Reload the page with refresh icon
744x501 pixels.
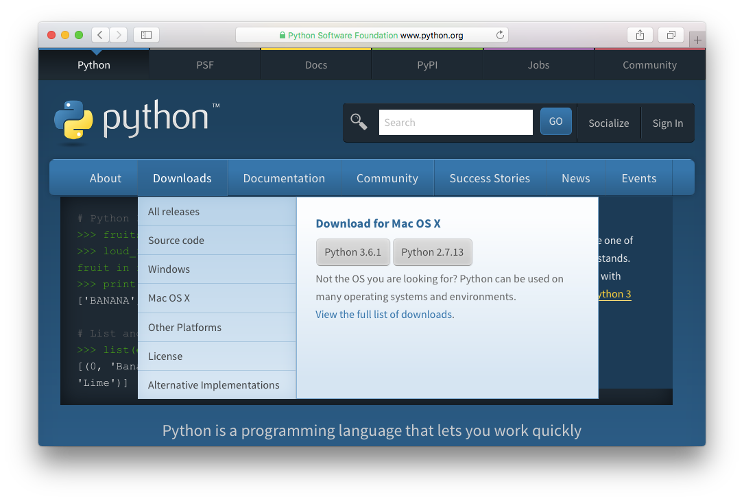tap(500, 35)
